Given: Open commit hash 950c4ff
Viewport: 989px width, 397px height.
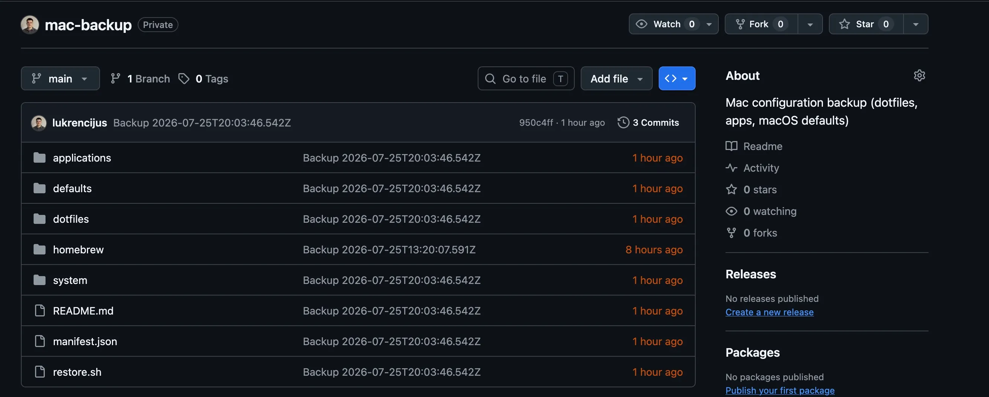Looking at the screenshot, I should tap(536, 122).
